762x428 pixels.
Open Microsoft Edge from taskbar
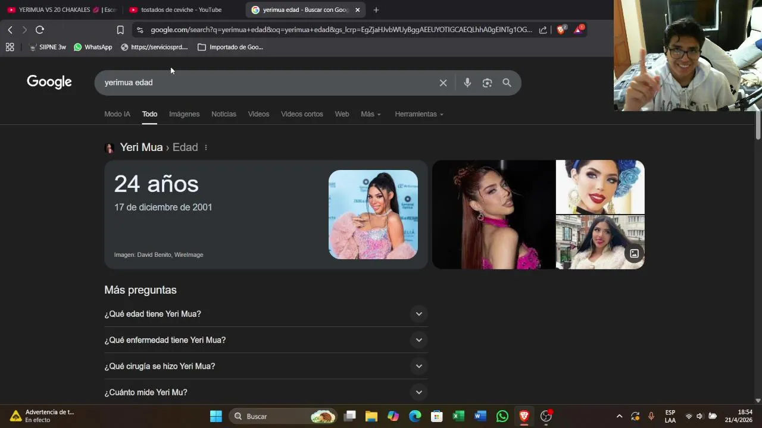pyautogui.click(x=415, y=416)
